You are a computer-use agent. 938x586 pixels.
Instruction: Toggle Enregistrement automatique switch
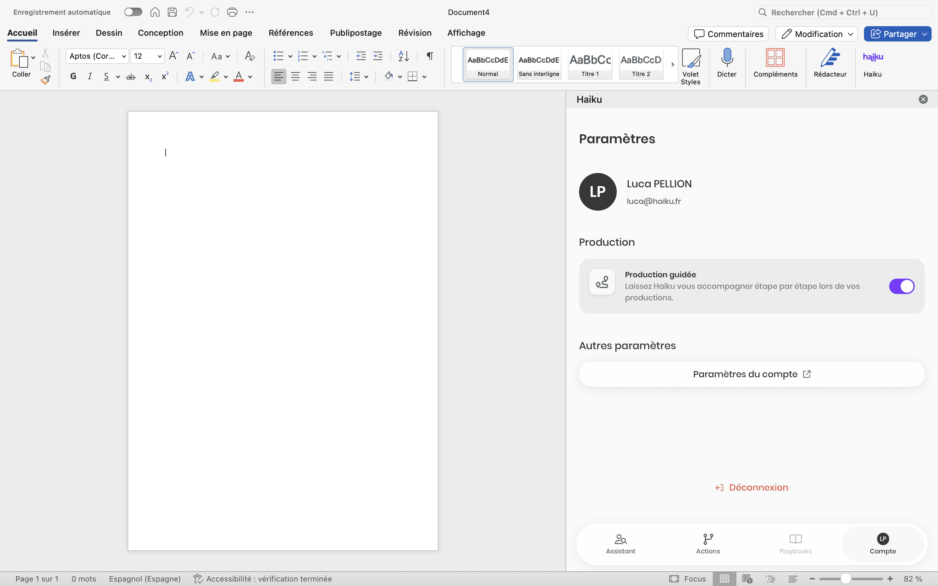133,12
